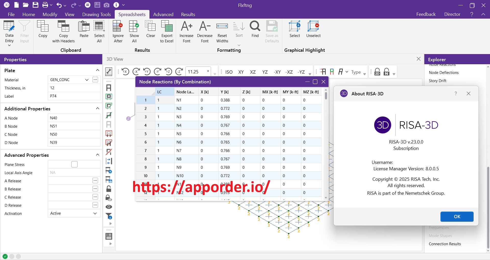Click the help question mark in About dialog
The image size is (490, 260).
[456, 94]
